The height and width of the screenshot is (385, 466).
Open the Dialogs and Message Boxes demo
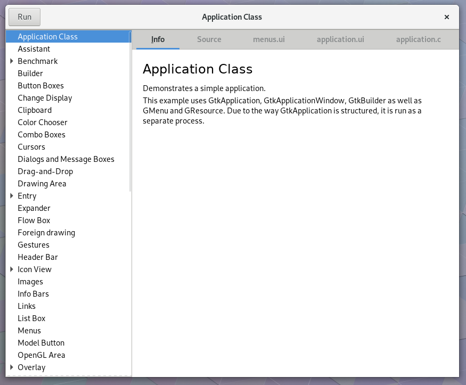click(x=66, y=159)
